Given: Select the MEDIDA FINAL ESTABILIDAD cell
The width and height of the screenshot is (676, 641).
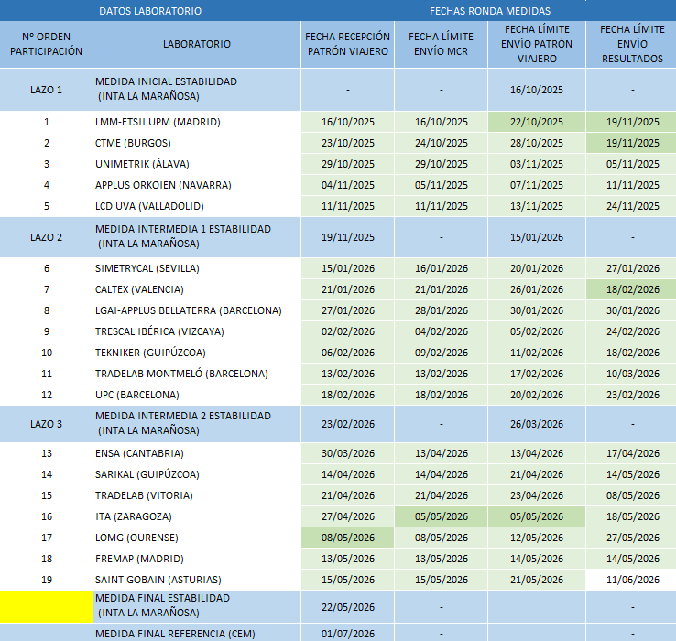Looking at the screenshot, I should 197,607.
